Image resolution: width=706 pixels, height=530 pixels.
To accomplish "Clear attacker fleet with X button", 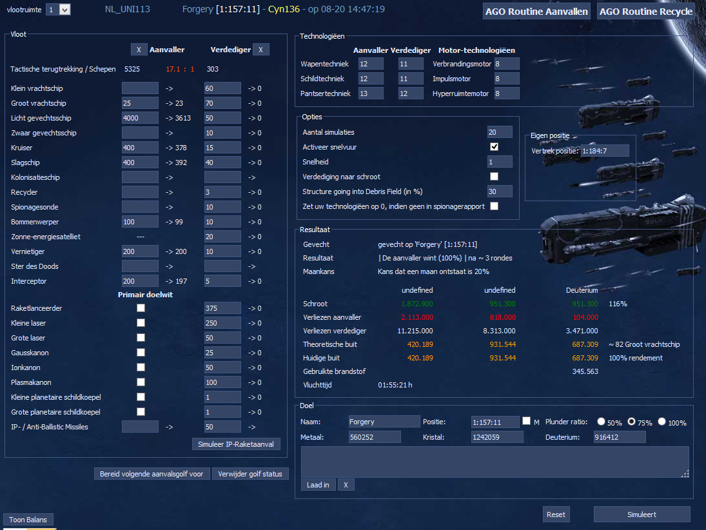I will tap(139, 50).
